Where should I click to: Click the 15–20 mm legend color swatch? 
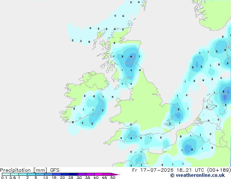coord(57,174)
